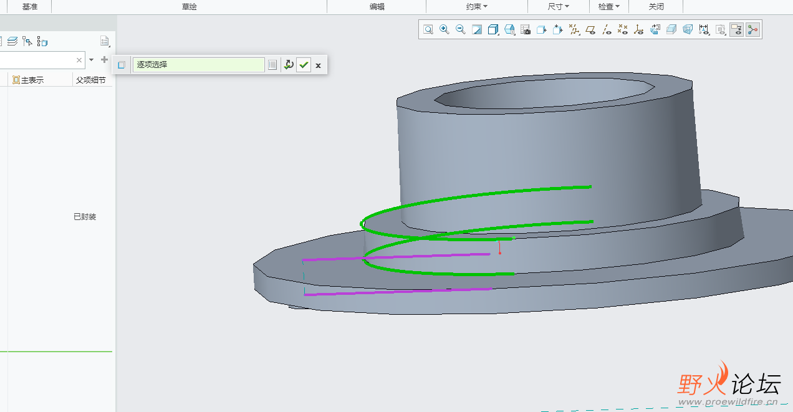Open the view manager camera icon

coord(526,29)
